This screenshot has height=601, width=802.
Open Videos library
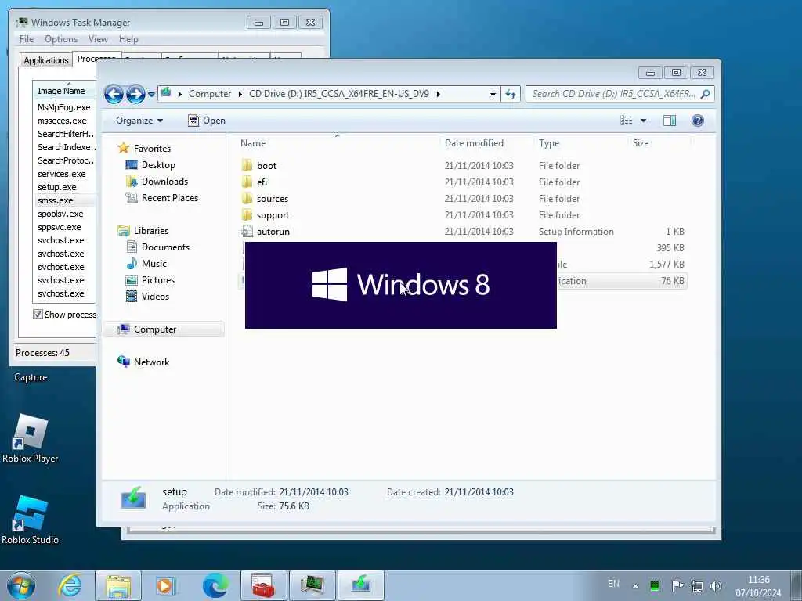[155, 297]
